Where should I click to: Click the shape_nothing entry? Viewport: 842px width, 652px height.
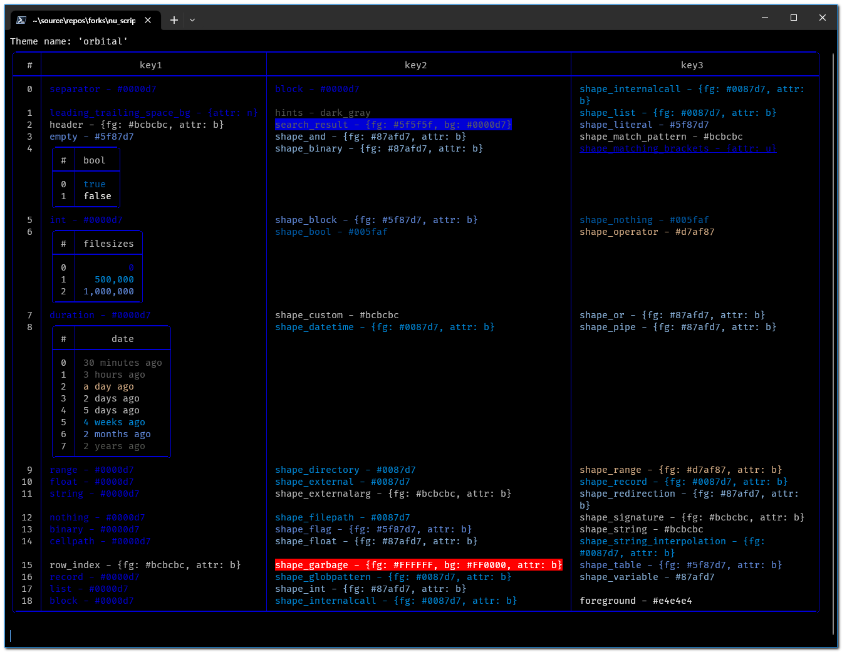pyautogui.click(x=644, y=220)
